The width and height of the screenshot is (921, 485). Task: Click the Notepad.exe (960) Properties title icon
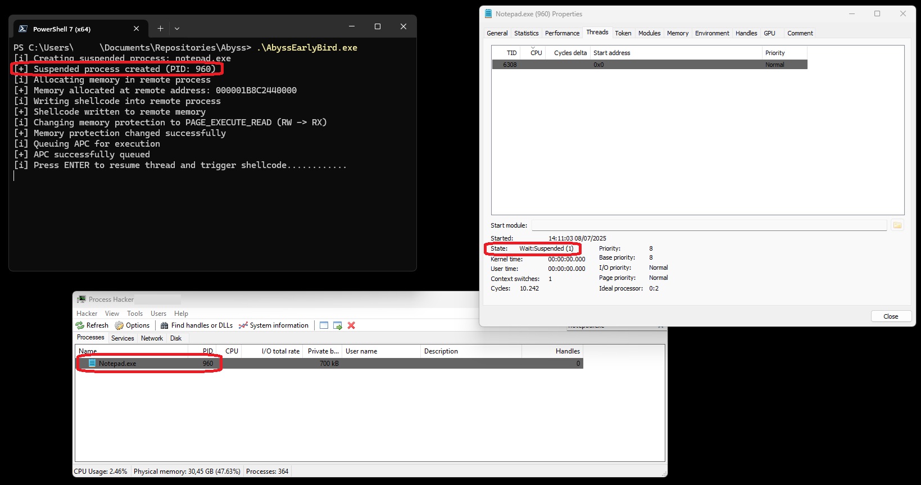(x=489, y=14)
